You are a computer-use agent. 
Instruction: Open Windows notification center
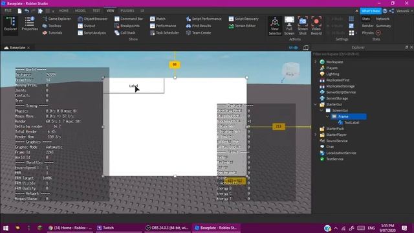(404, 228)
